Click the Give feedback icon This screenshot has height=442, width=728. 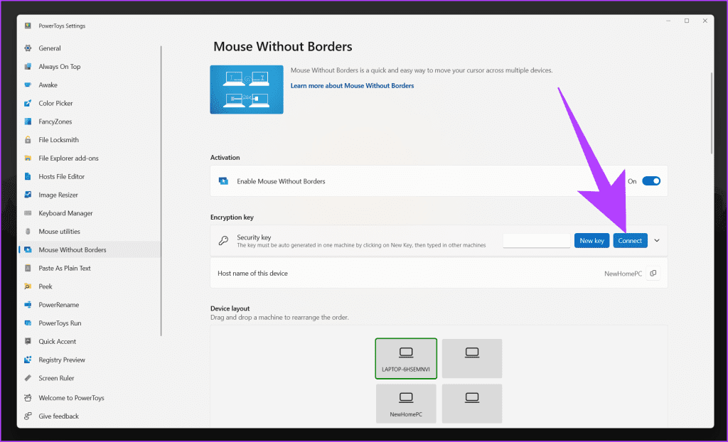tap(28, 416)
